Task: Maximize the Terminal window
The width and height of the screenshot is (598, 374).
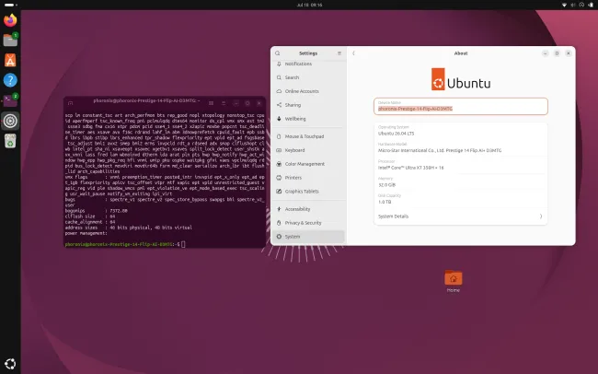Action: coord(247,103)
